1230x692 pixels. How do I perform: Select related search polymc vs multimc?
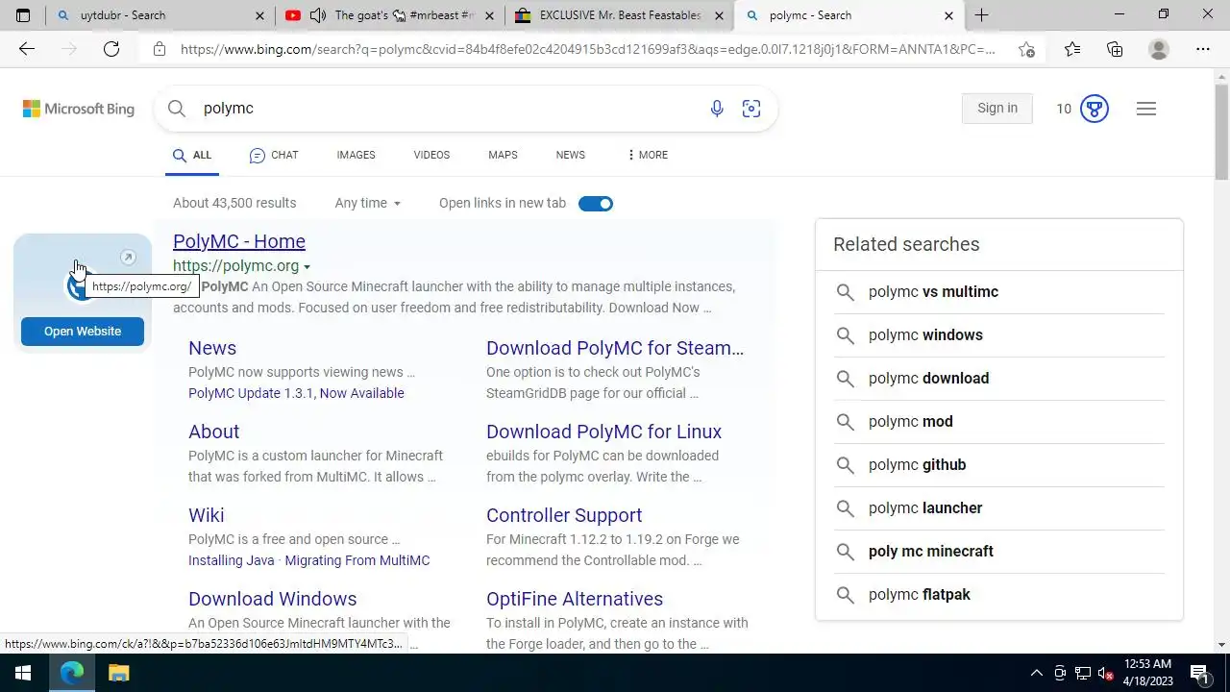[x=999, y=291]
